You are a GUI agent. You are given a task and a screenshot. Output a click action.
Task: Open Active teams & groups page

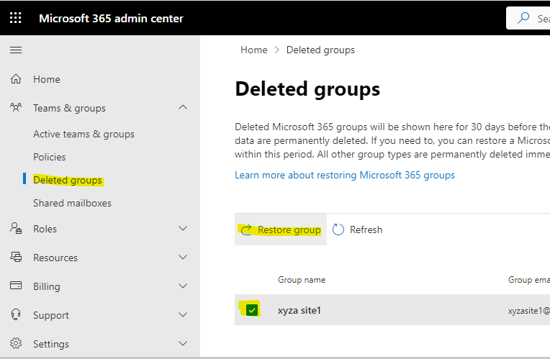tap(84, 134)
